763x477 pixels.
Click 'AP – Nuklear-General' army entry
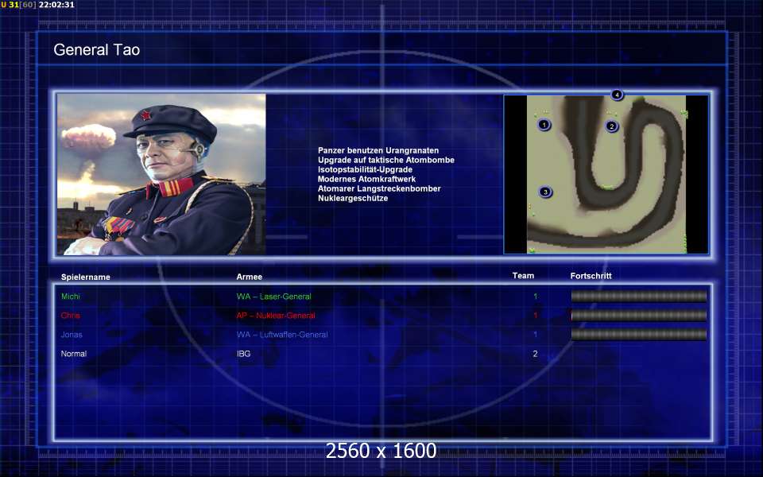tap(276, 316)
